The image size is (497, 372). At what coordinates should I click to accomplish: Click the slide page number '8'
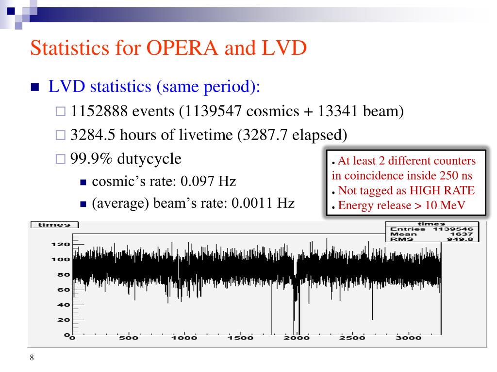[x=32, y=358]
